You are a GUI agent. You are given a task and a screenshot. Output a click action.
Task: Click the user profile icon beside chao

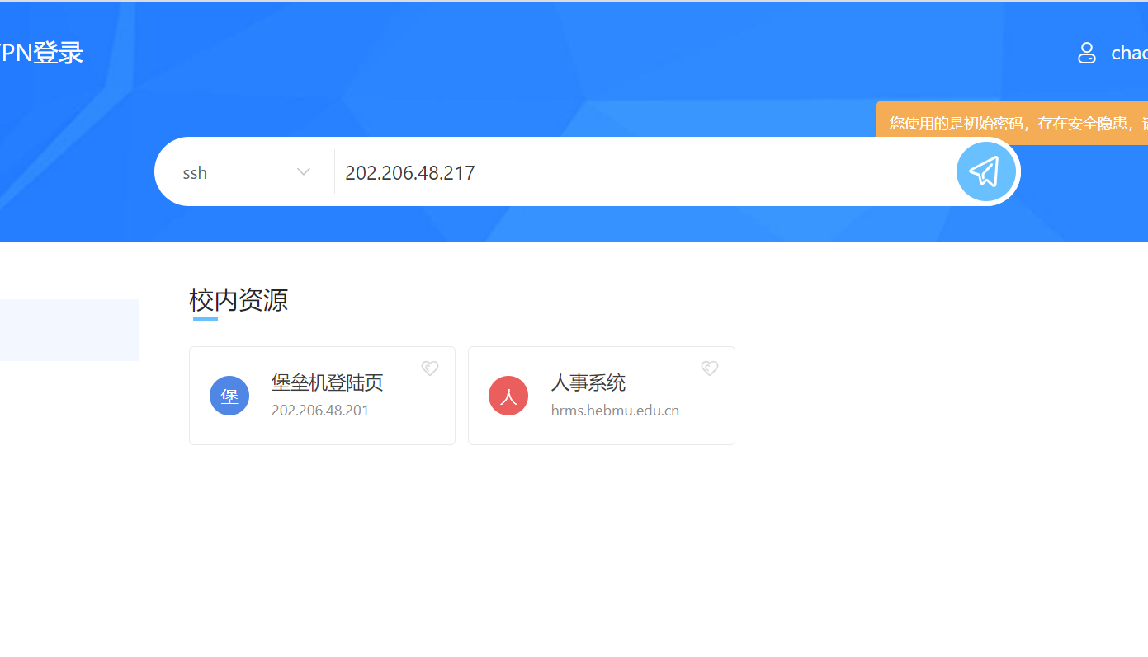[1086, 52]
